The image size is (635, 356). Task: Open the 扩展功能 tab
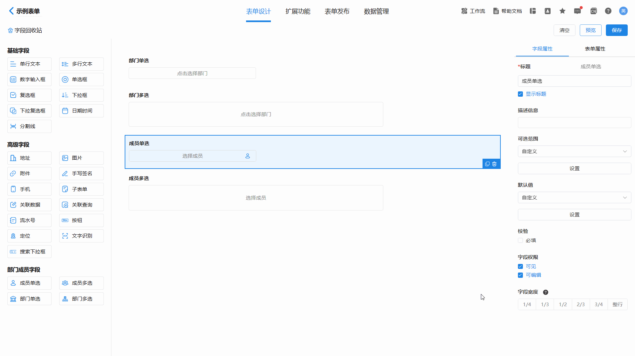pyautogui.click(x=298, y=12)
